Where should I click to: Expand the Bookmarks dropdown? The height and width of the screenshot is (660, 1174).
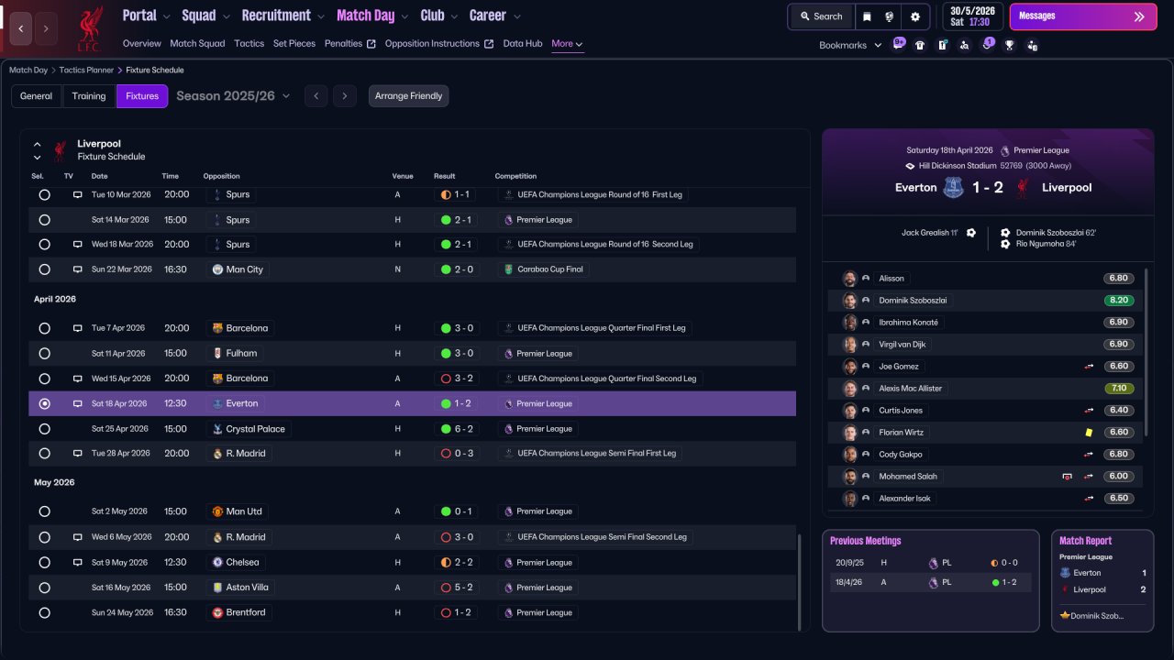pos(850,45)
